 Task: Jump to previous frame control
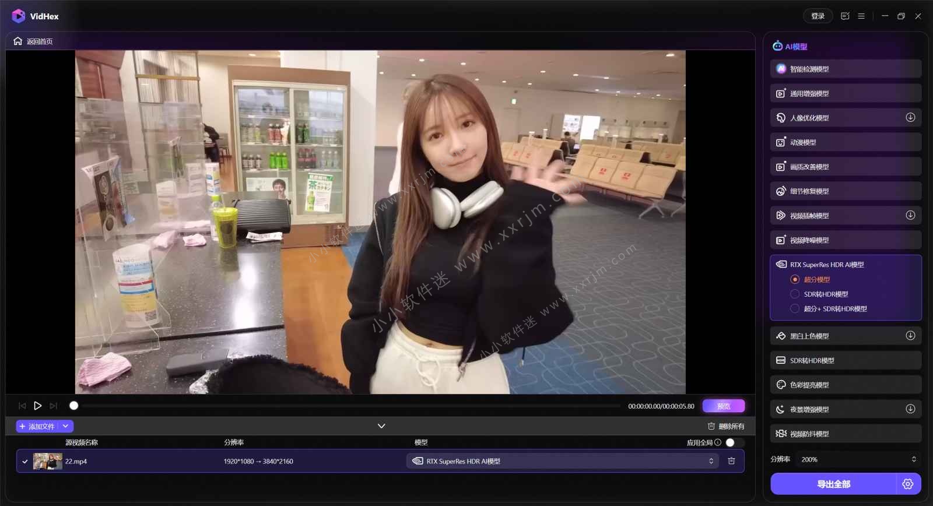pyautogui.click(x=22, y=406)
